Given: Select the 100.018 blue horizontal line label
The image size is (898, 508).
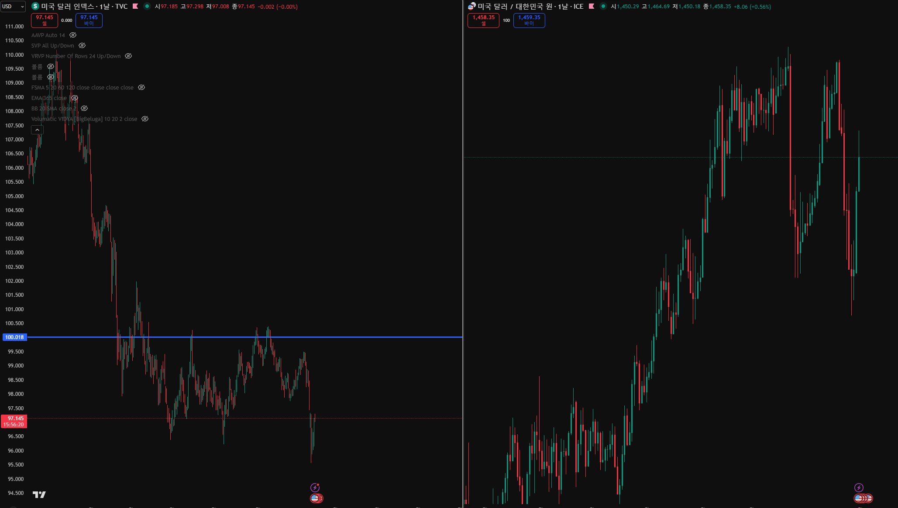Looking at the screenshot, I should [14, 337].
